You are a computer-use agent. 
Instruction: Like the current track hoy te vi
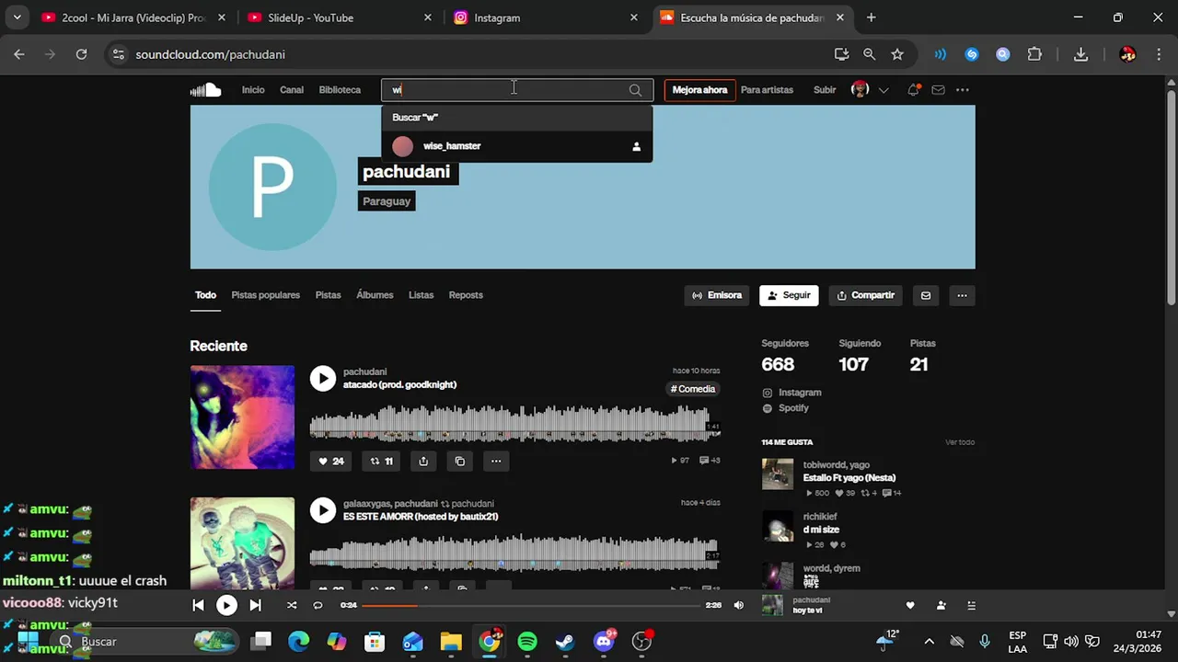[x=910, y=605]
